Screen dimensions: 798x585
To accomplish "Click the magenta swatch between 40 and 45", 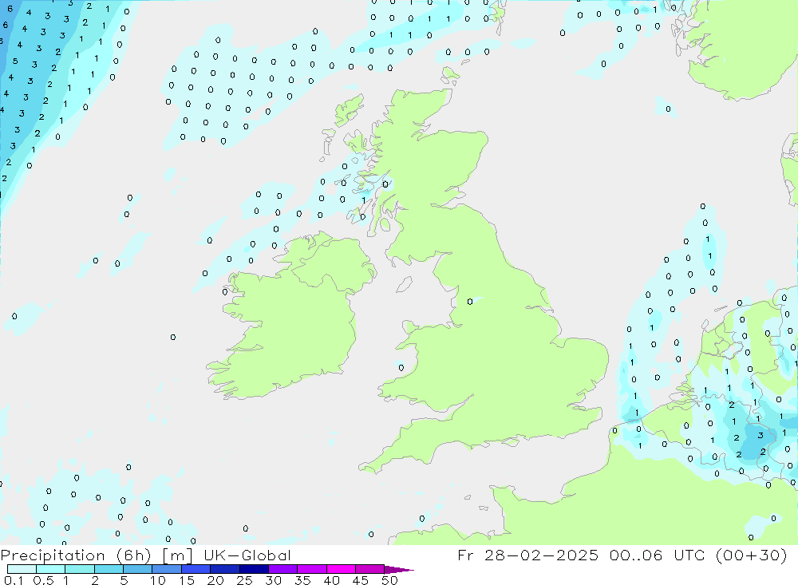I will 341,569.
